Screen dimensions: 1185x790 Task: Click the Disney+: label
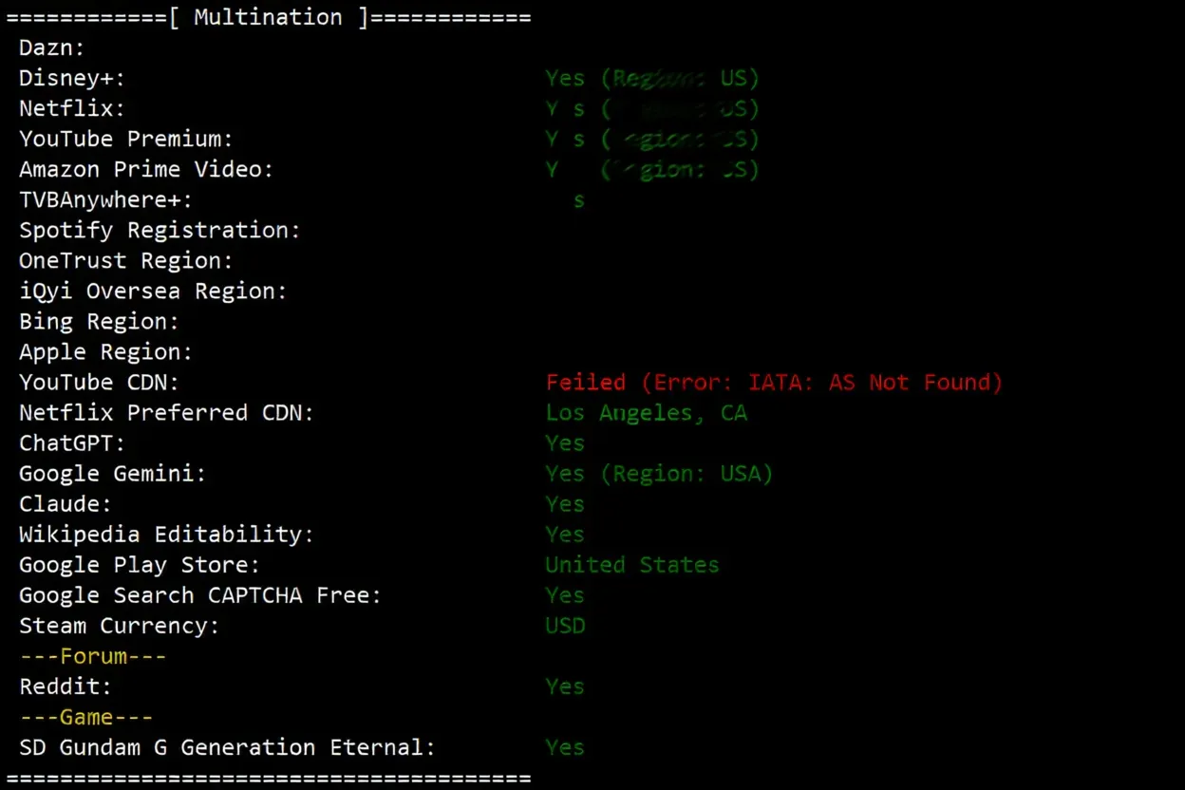72,78
